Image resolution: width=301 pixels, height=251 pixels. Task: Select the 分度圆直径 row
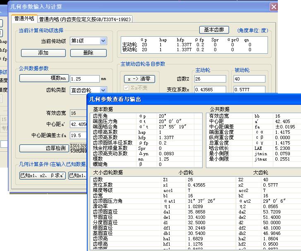tap(196, 223)
